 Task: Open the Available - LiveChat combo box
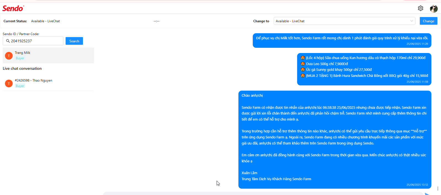(344, 21)
